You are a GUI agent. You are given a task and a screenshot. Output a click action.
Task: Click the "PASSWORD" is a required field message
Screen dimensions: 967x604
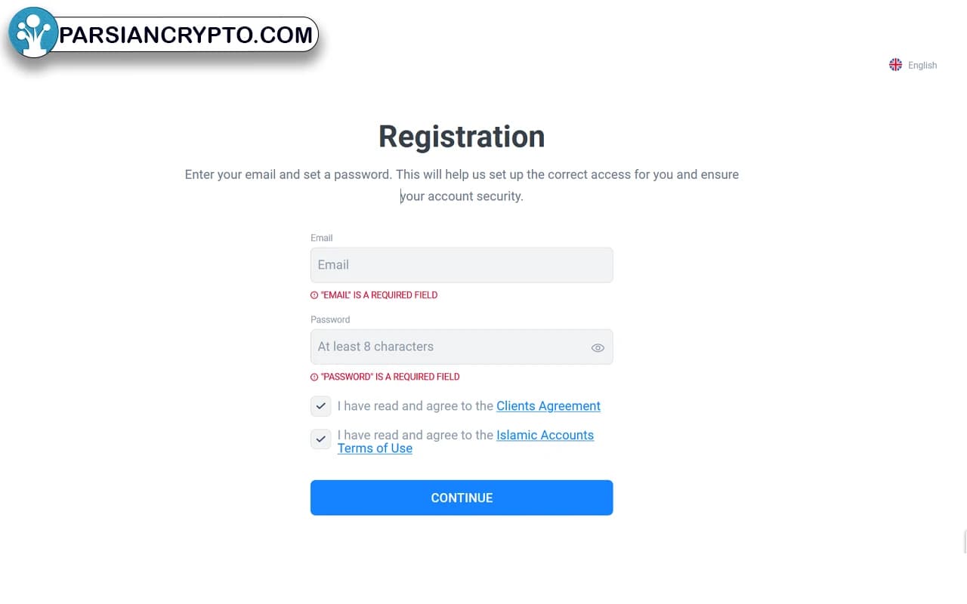pyautogui.click(x=390, y=377)
